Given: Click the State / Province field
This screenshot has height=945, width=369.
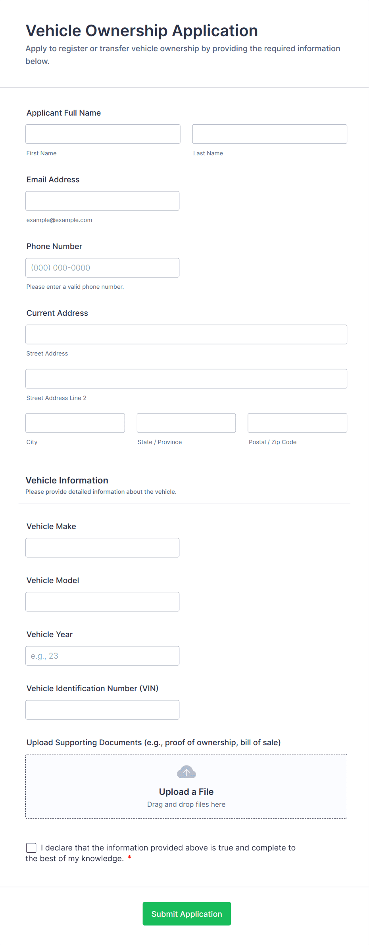Looking at the screenshot, I should [186, 423].
